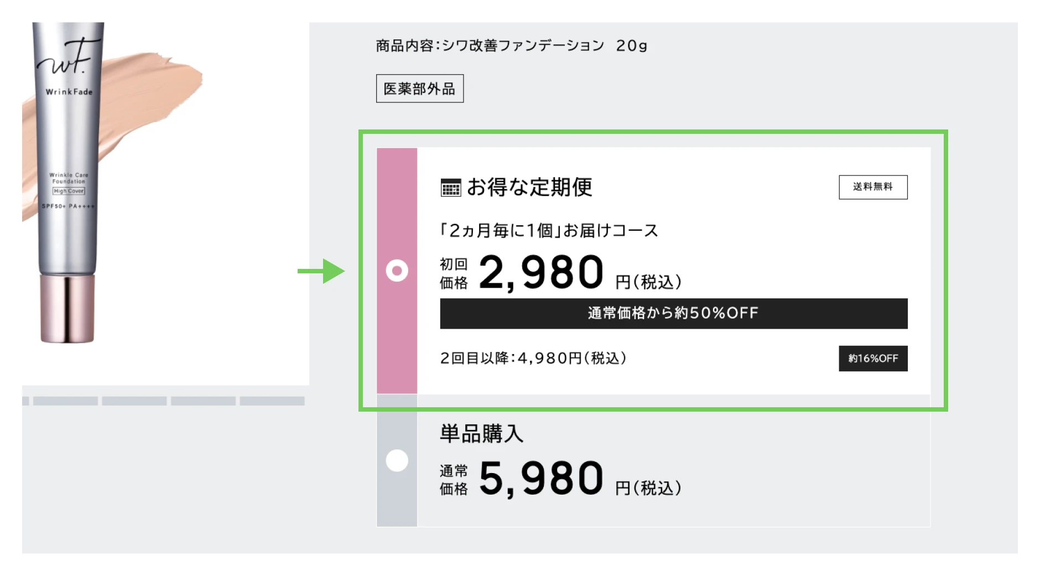Click the お得な定期便 heading
Viewport: 1040px width, 576px height.
click(x=529, y=187)
